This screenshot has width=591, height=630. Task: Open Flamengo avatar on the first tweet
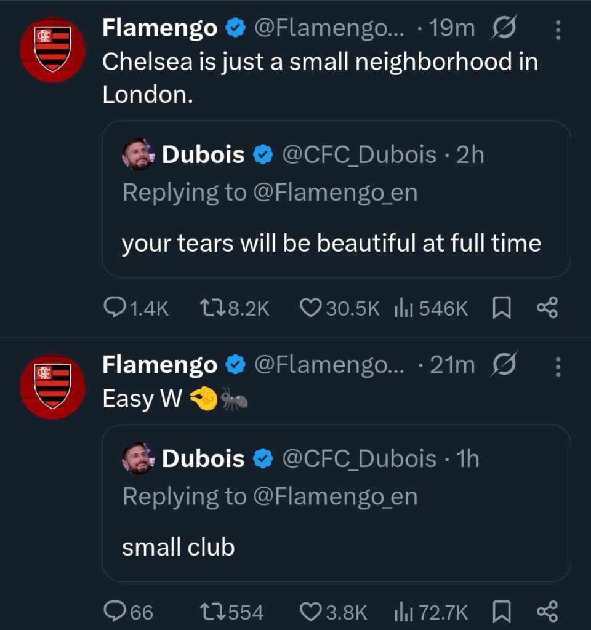tap(52, 50)
